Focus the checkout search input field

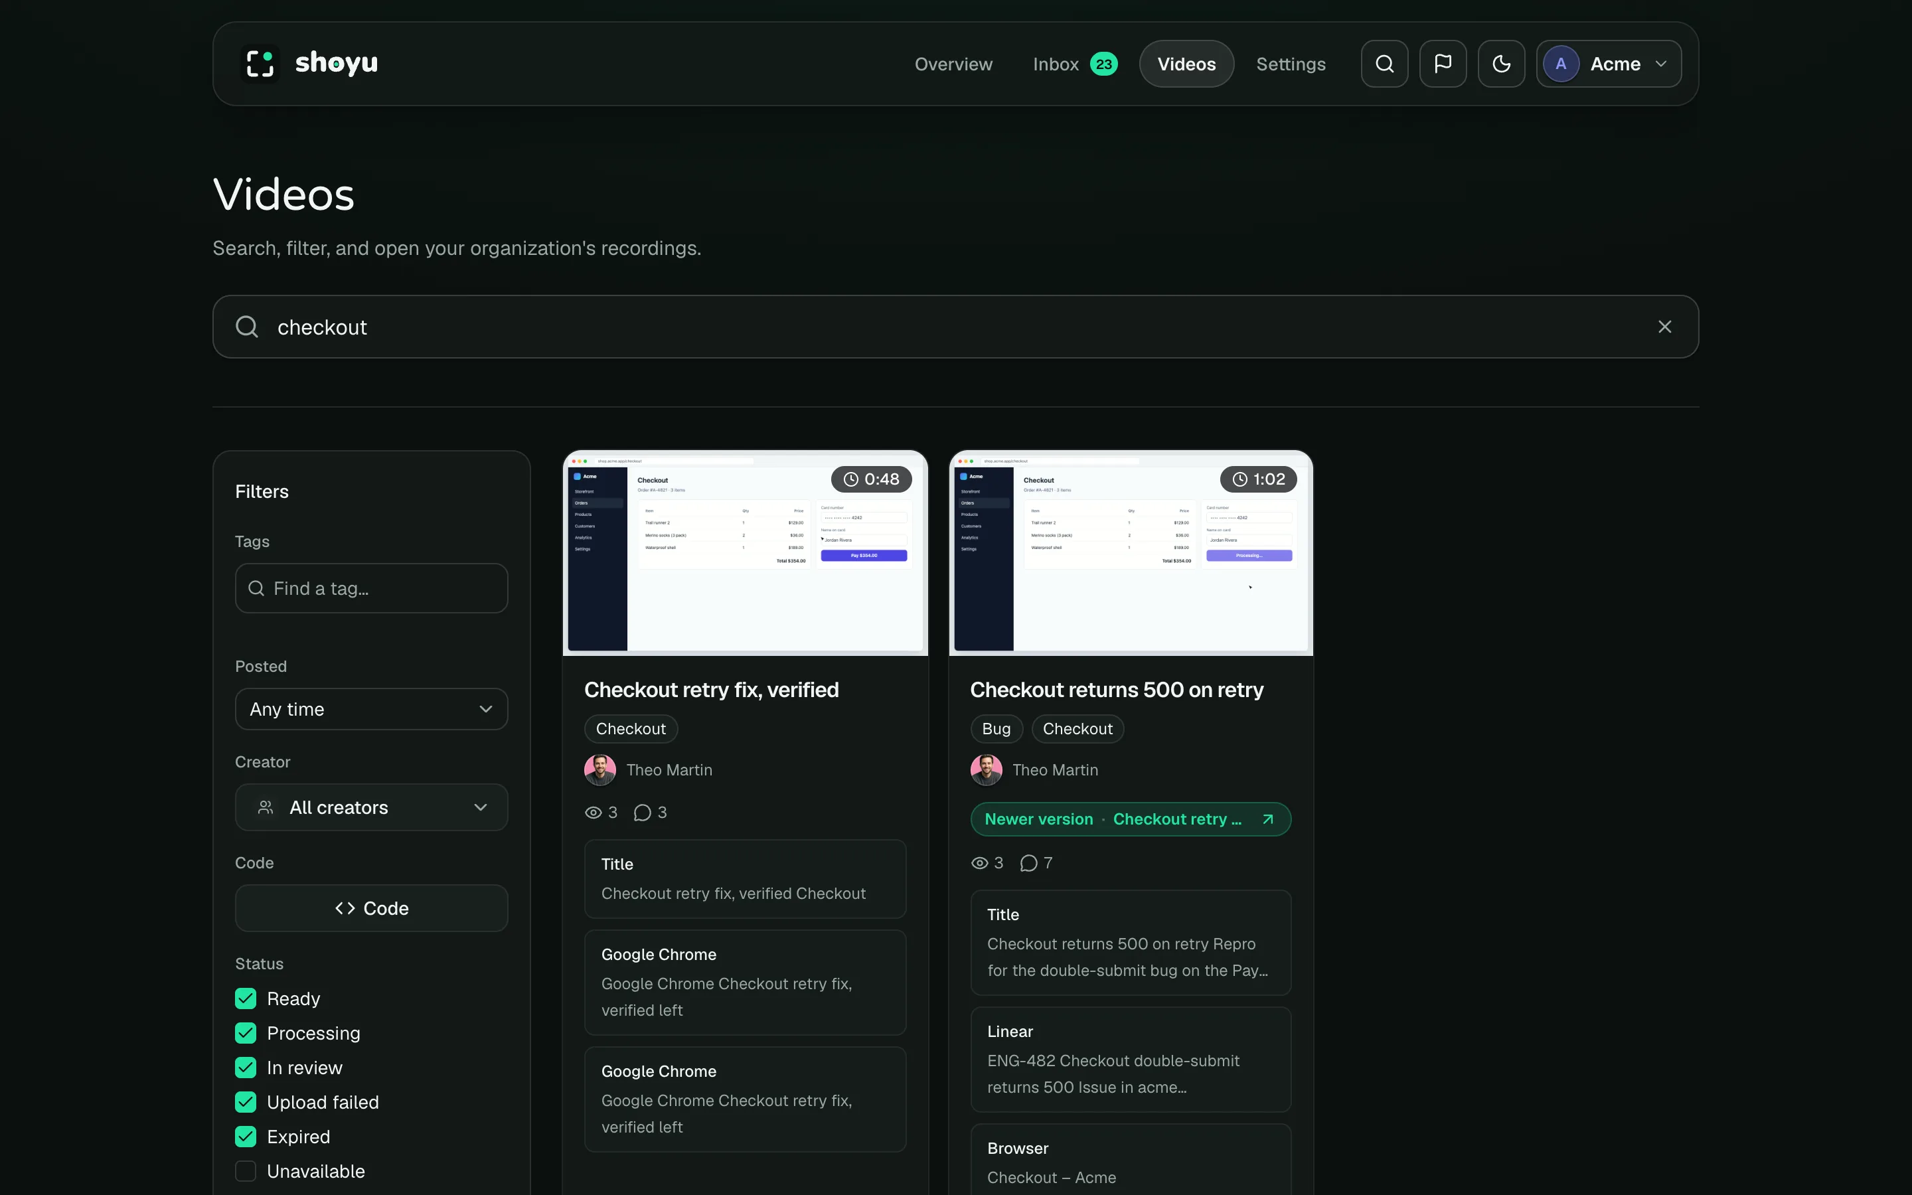tap(955, 327)
